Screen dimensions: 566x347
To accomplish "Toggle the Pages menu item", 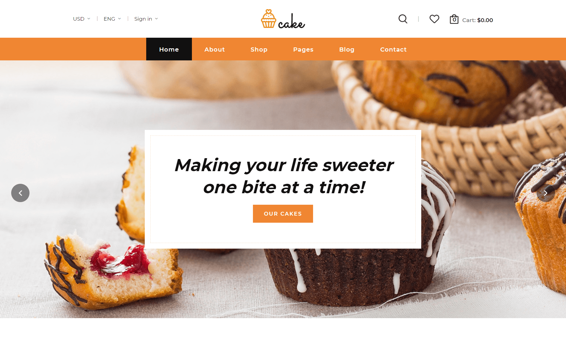I will pyautogui.click(x=303, y=49).
